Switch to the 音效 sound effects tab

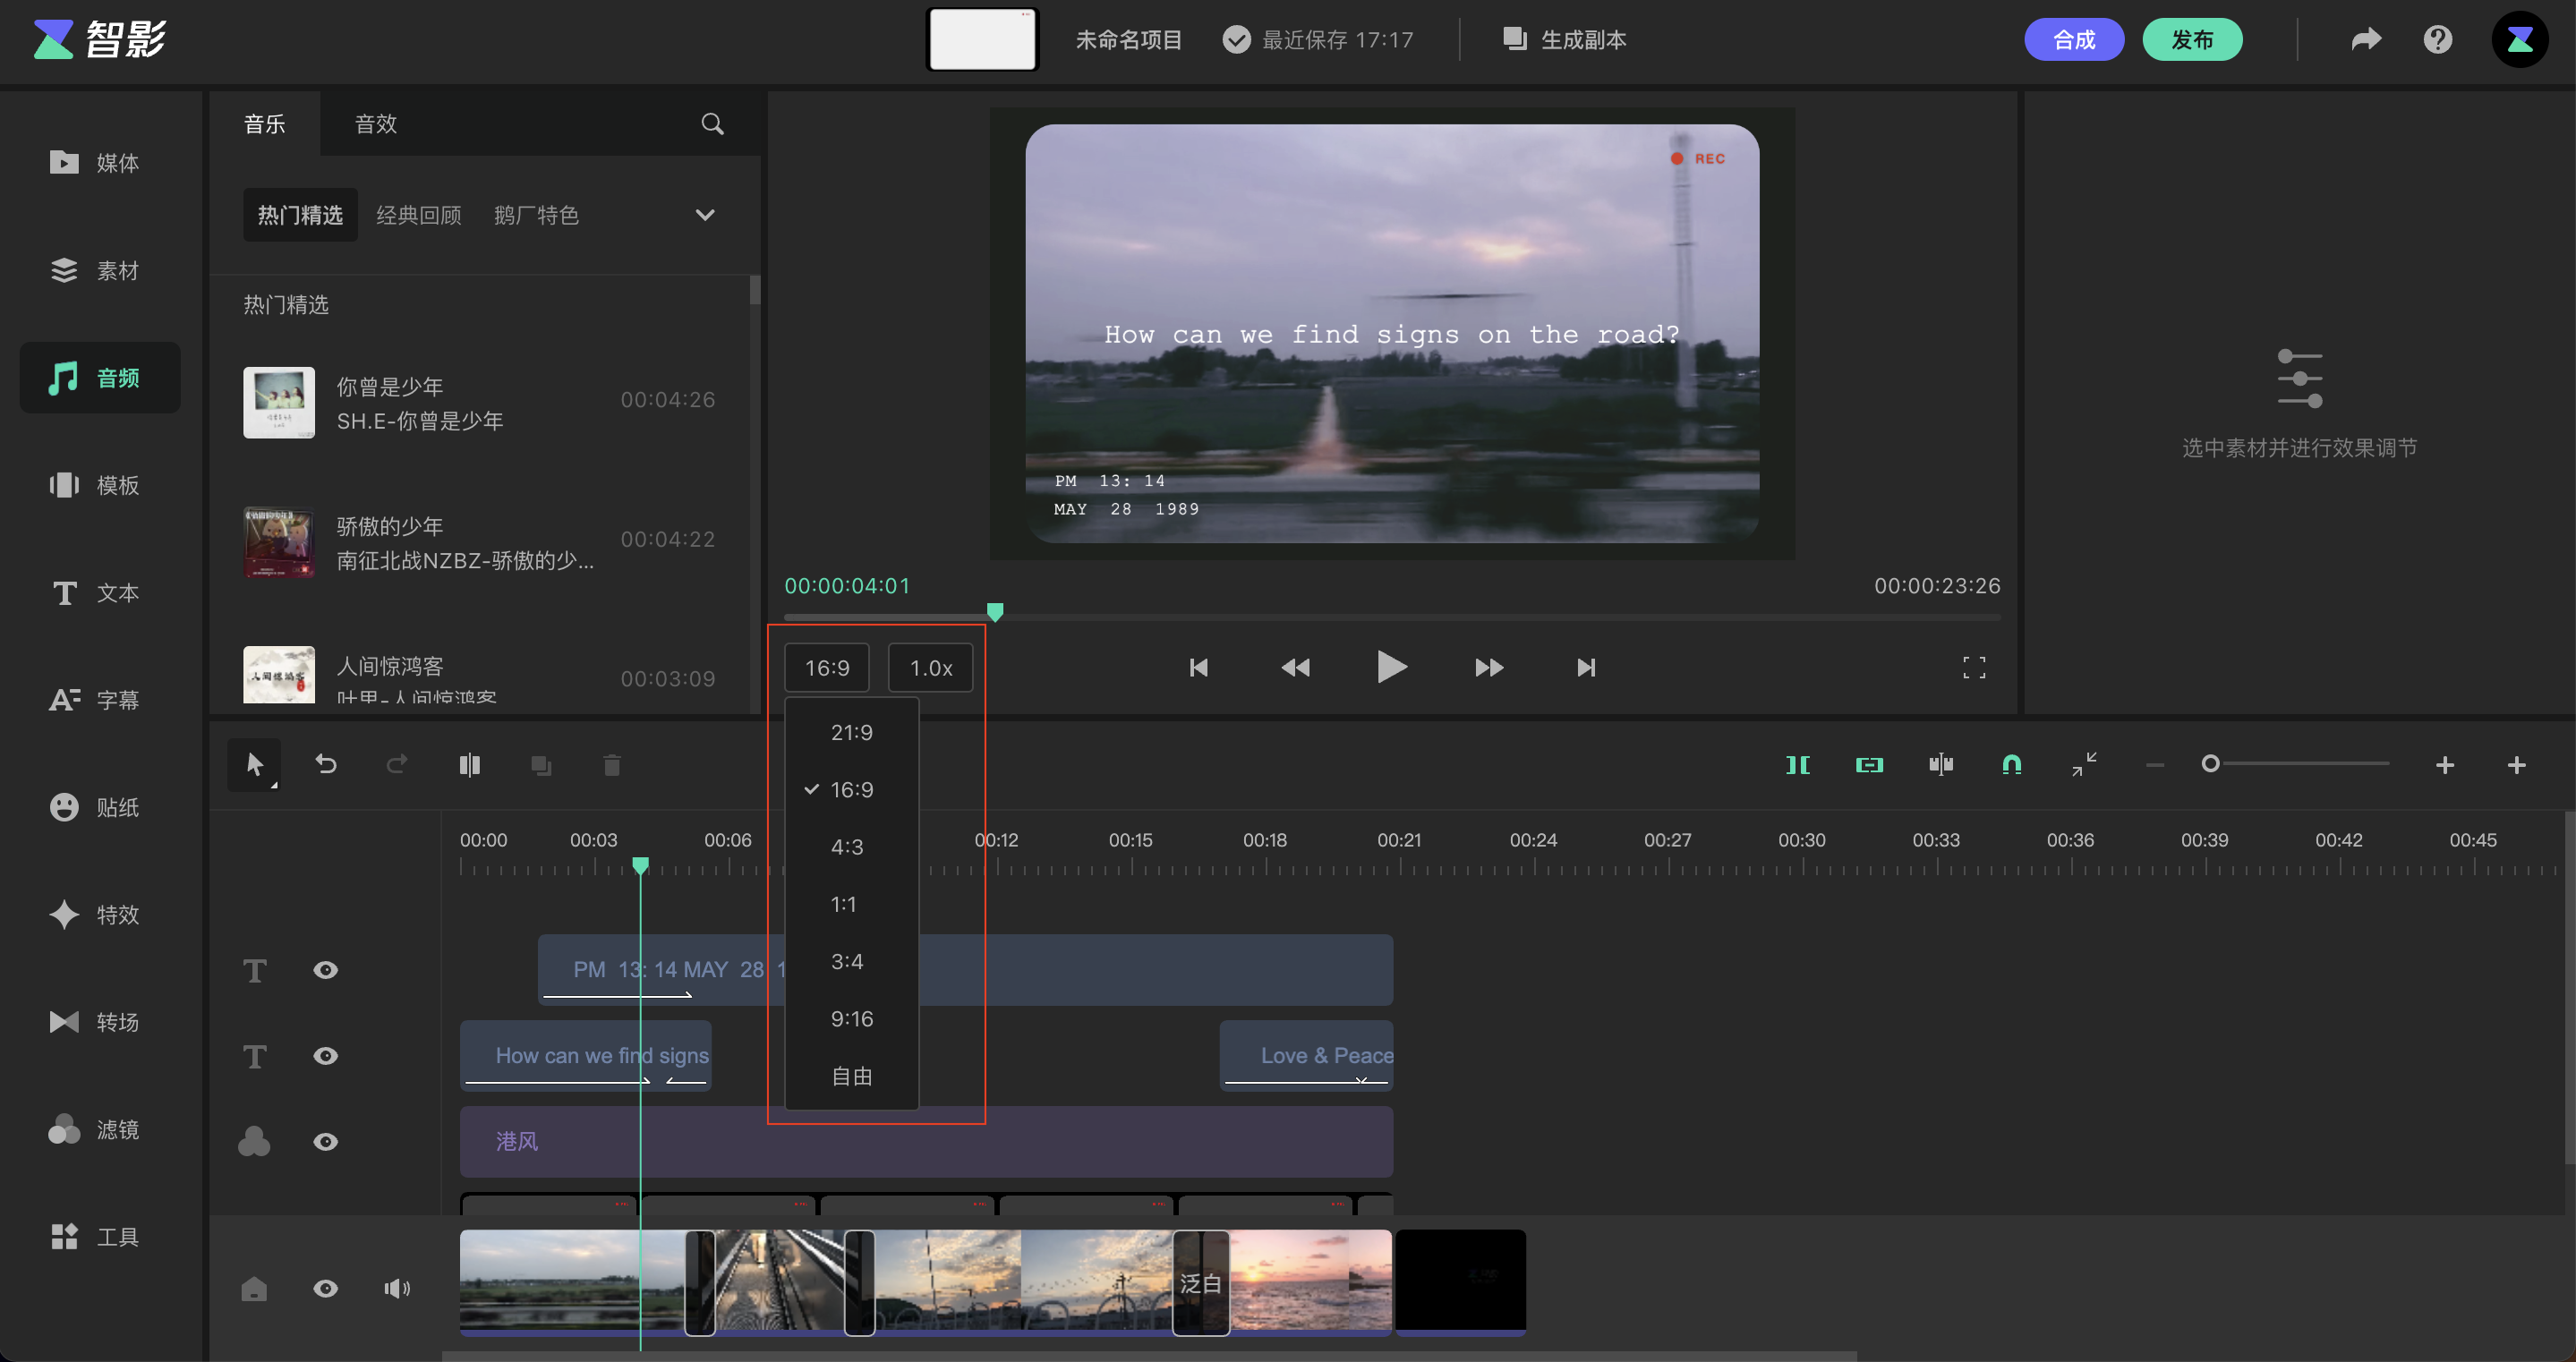point(376,124)
